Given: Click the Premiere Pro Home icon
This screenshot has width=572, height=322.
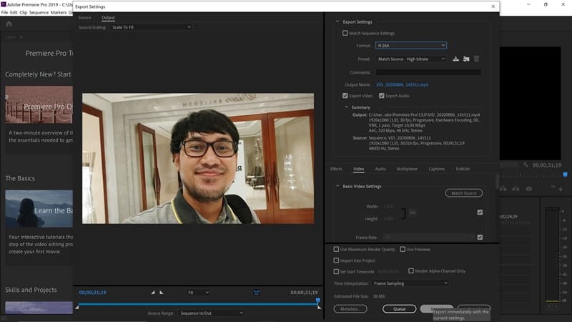Looking at the screenshot, I should [9, 24].
